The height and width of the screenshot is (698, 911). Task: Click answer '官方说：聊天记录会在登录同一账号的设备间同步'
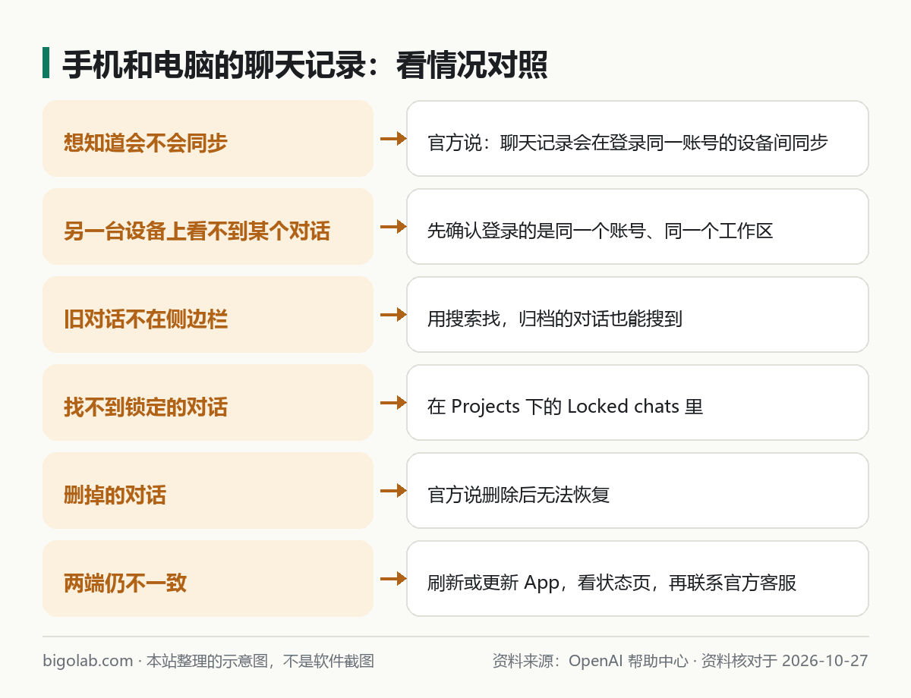(x=638, y=139)
